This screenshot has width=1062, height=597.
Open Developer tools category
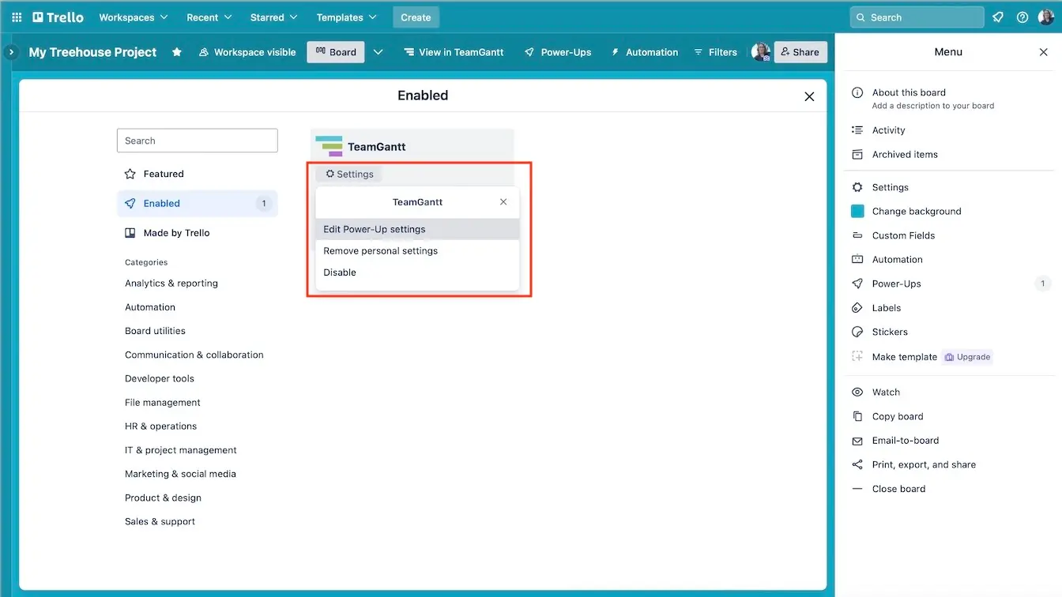[x=160, y=379]
